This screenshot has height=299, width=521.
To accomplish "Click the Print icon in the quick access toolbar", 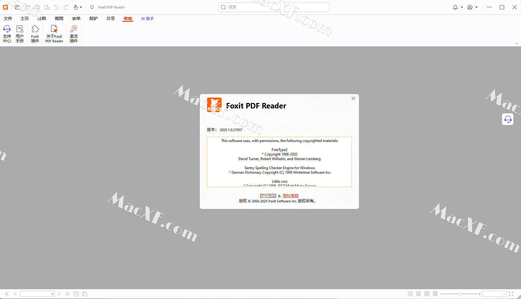I will pos(37,7).
